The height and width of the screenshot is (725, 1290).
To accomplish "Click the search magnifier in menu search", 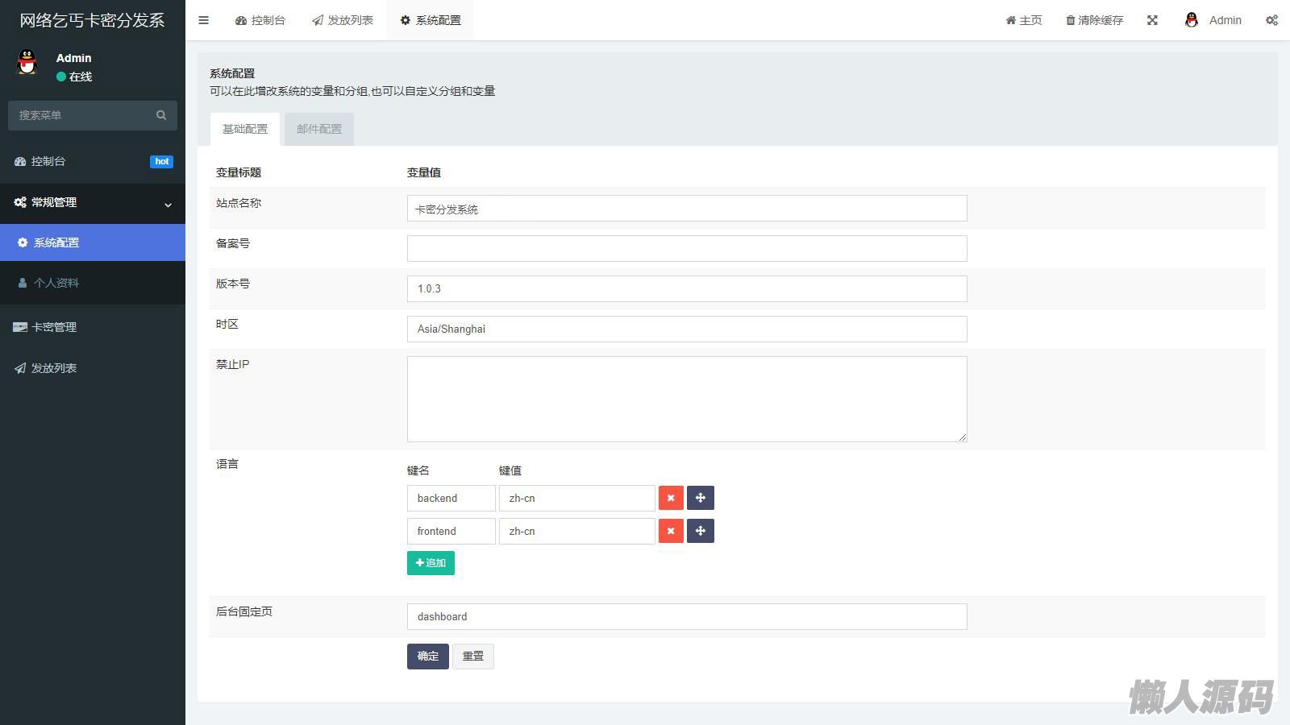I will pyautogui.click(x=161, y=115).
